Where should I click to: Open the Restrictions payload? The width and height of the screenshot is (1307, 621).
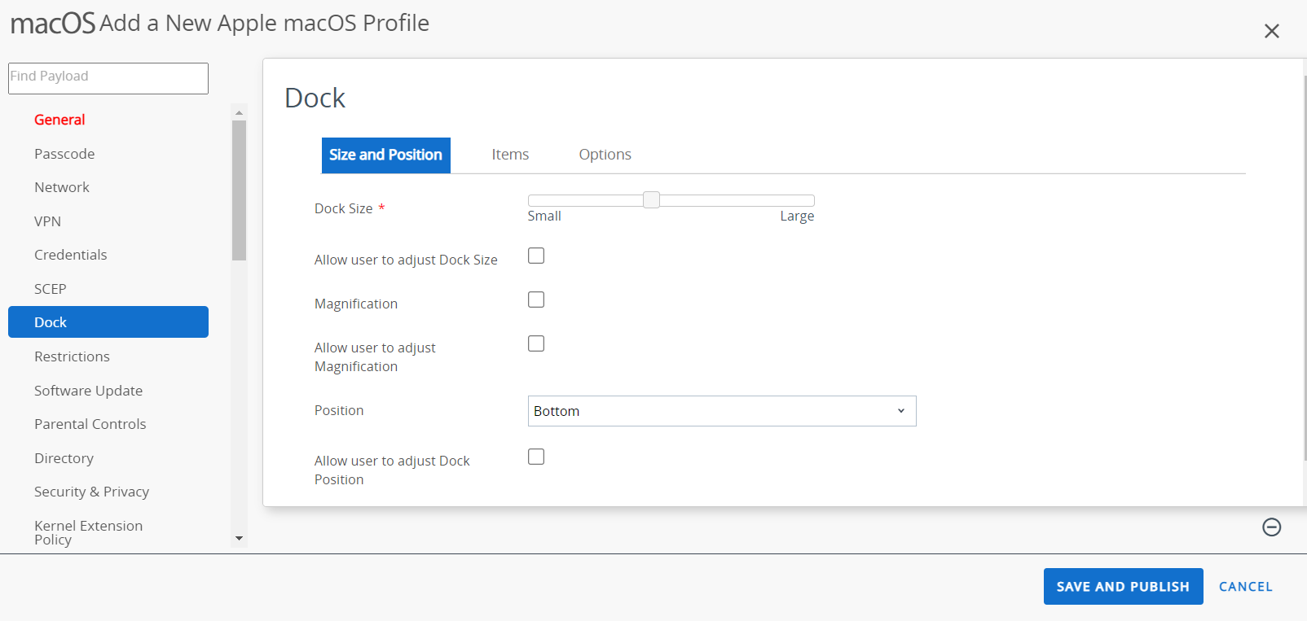[x=72, y=356]
